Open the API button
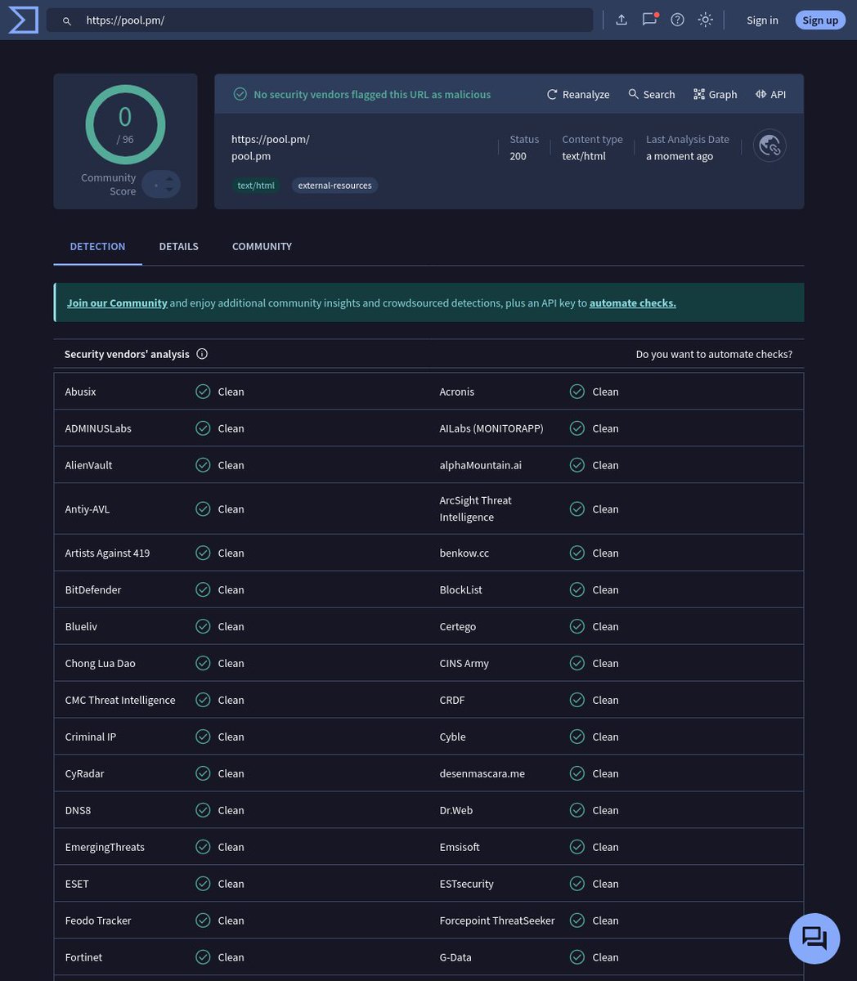857x981 pixels. [x=771, y=94]
